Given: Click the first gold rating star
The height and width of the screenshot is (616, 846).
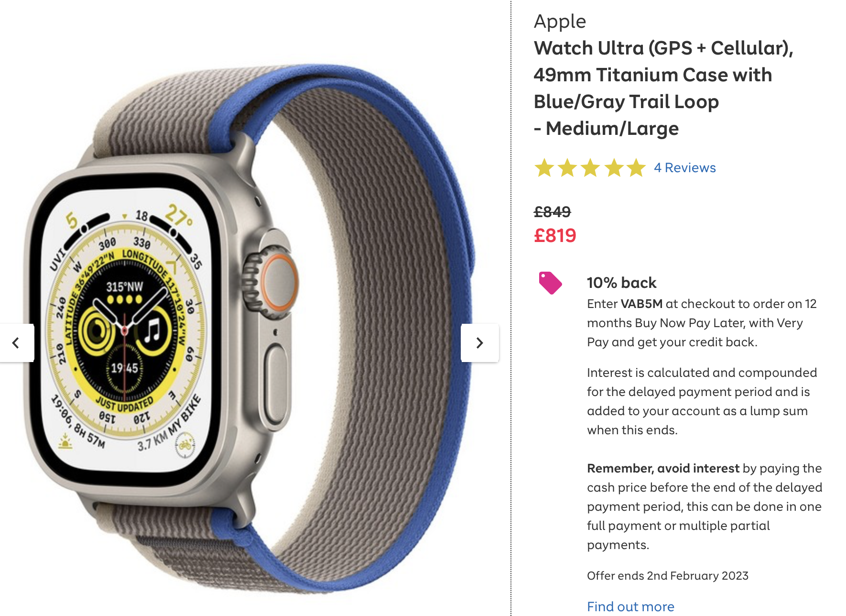Looking at the screenshot, I should coord(544,168).
